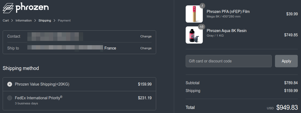Focus the gift card or discount code field
This screenshot has width=301, height=113.
click(x=229, y=61)
